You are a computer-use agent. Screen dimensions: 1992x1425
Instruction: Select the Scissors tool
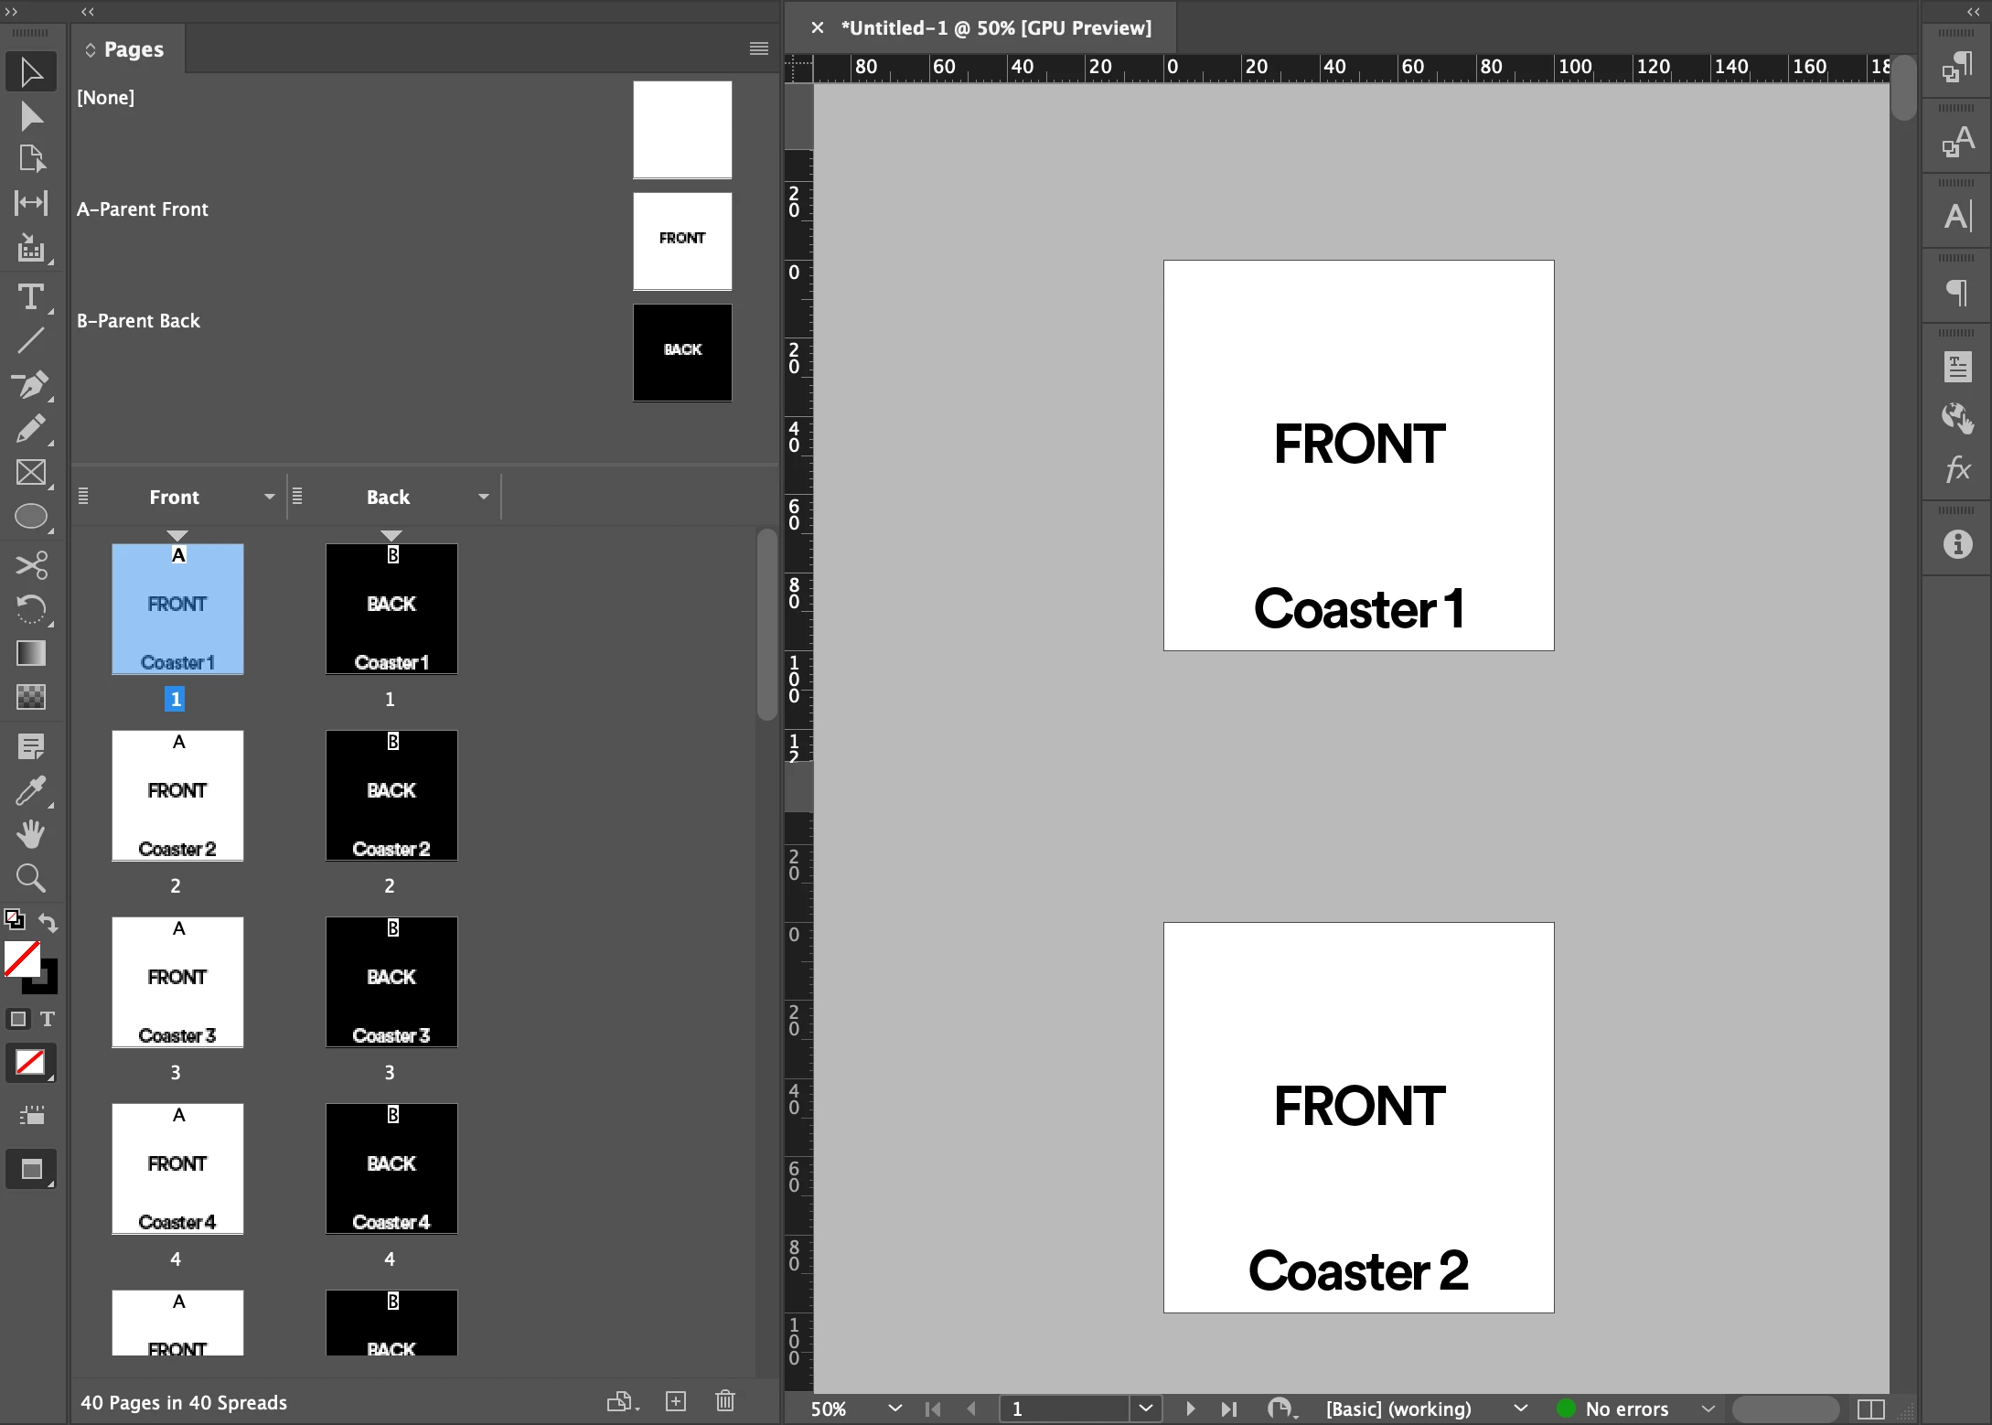pyautogui.click(x=30, y=564)
